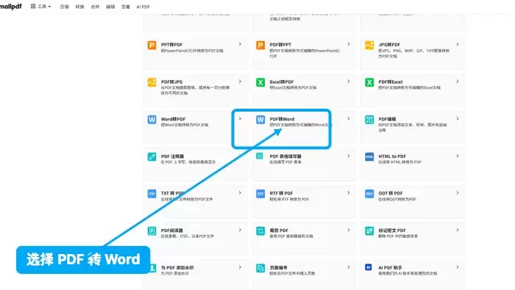515x290 pixels.
Task: Open the 签署 menu in the header
Action: pos(126,7)
